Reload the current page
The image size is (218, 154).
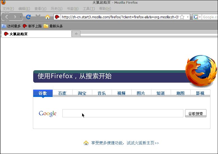[28, 17]
